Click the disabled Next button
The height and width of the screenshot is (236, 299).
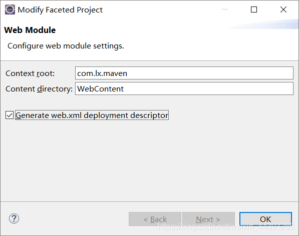pos(208,219)
